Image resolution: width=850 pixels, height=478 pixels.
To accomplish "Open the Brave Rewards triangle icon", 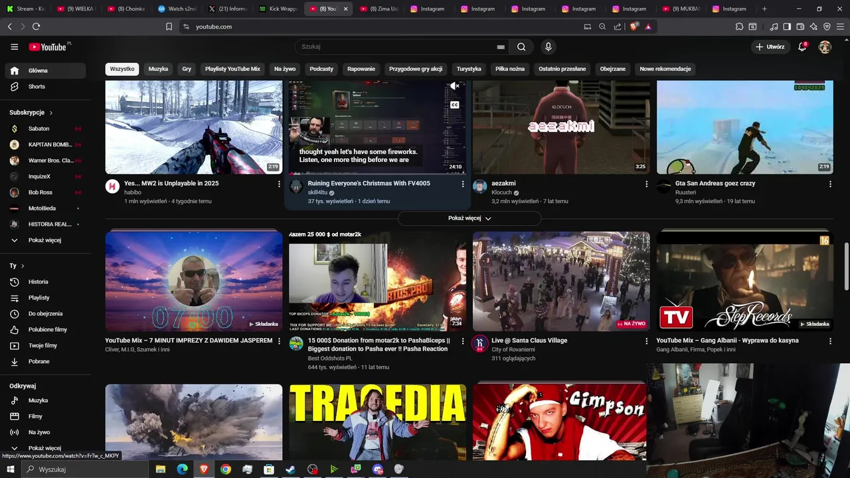I will (x=648, y=27).
